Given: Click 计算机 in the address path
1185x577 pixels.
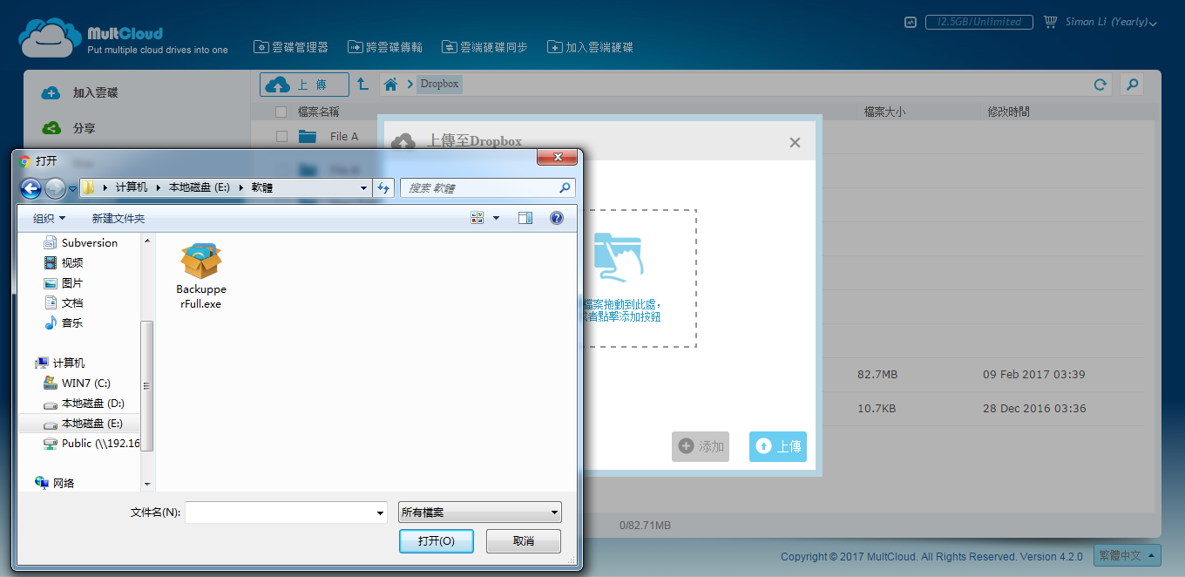Looking at the screenshot, I should click(132, 187).
